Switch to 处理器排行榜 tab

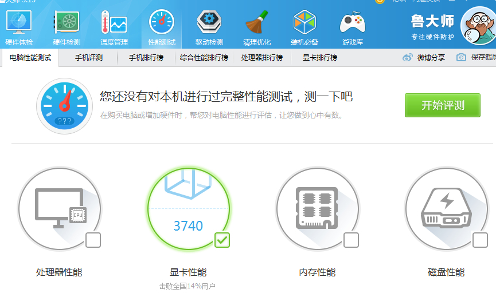click(261, 57)
